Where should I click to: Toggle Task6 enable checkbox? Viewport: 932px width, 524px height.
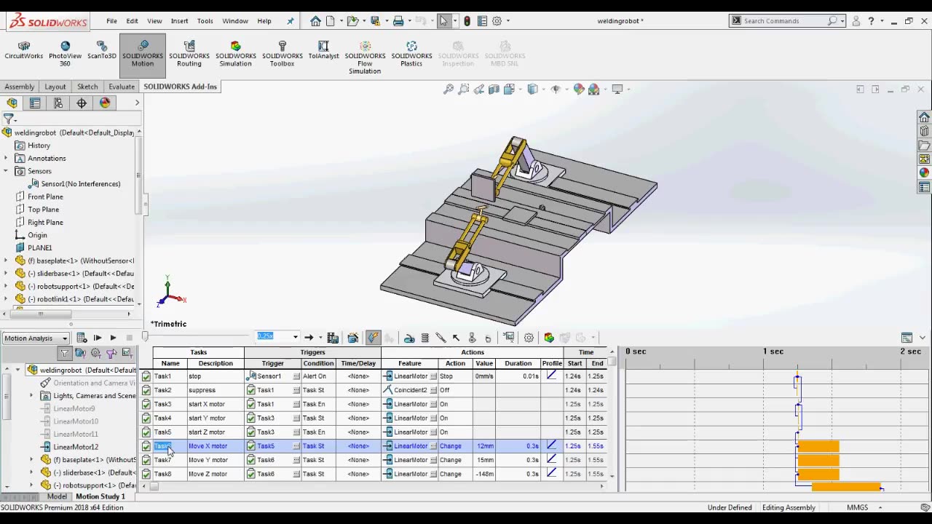click(x=146, y=446)
